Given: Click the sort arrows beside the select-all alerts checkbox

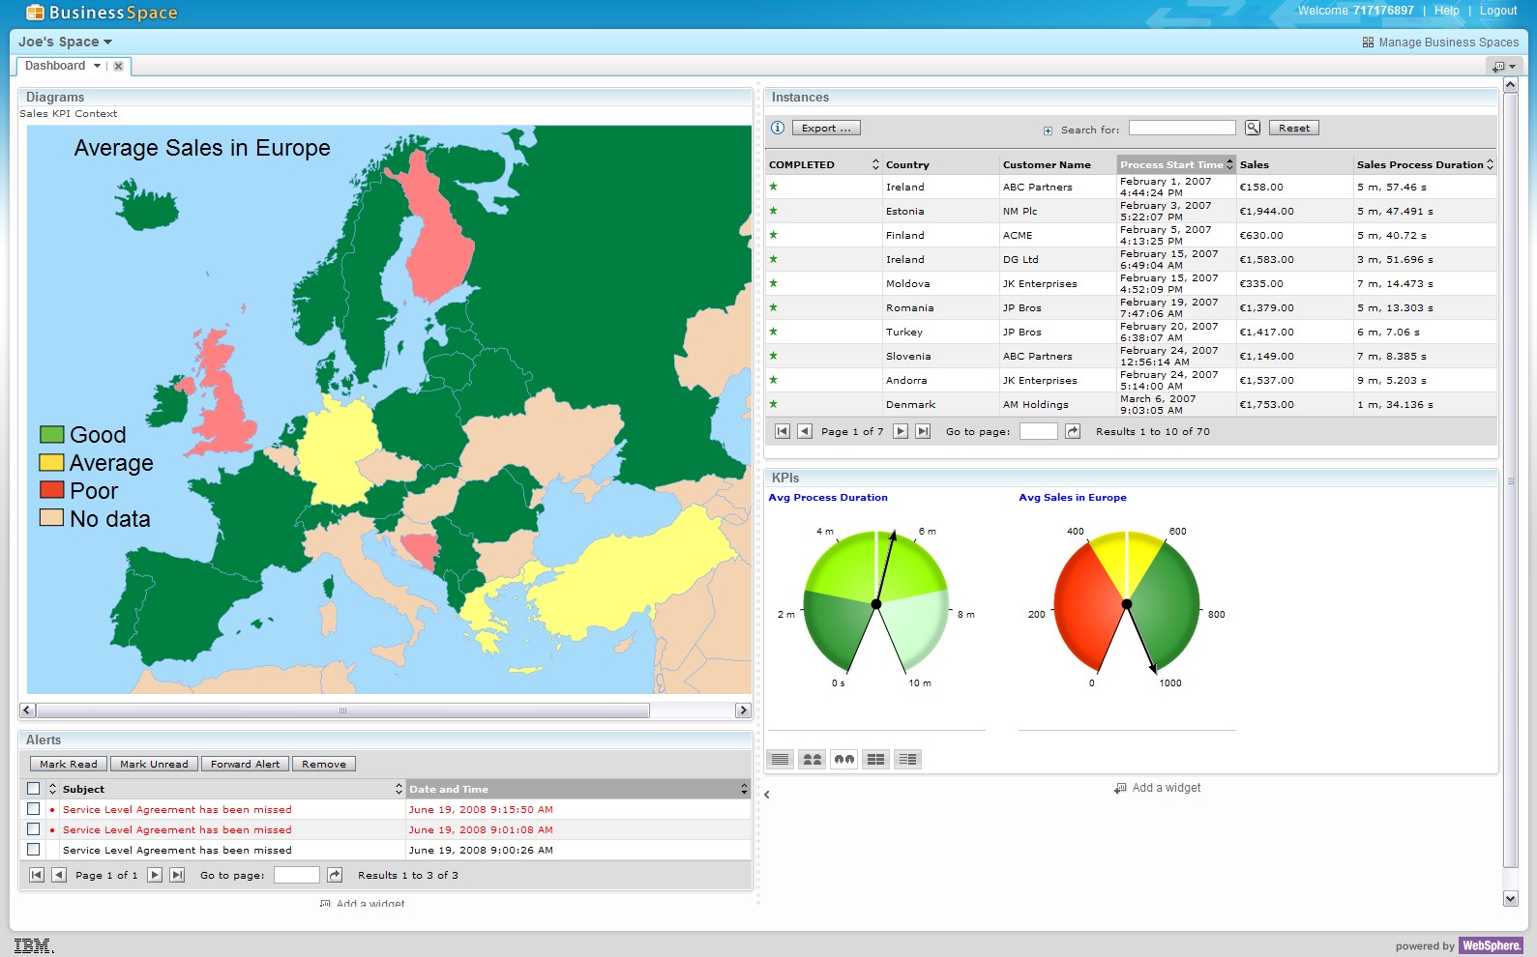Looking at the screenshot, I should point(52,789).
